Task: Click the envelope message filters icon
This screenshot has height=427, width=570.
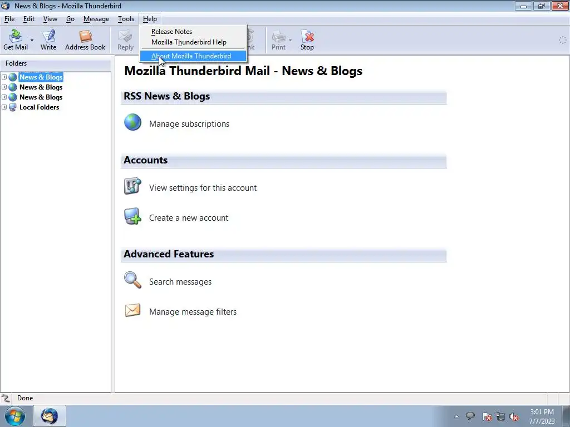Action: (x=132, y=310)
